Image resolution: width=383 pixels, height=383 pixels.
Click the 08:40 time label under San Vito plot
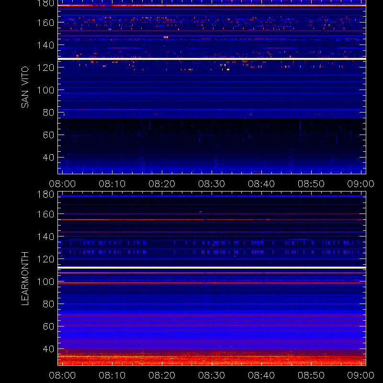tap(261, 184)
